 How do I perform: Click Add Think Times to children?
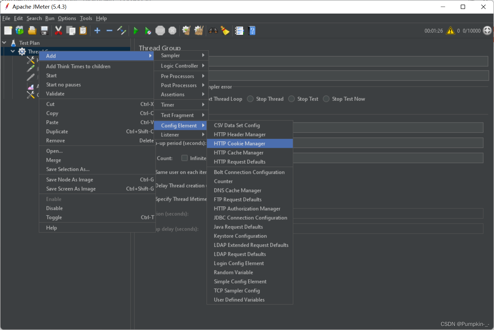coord(97,66)
